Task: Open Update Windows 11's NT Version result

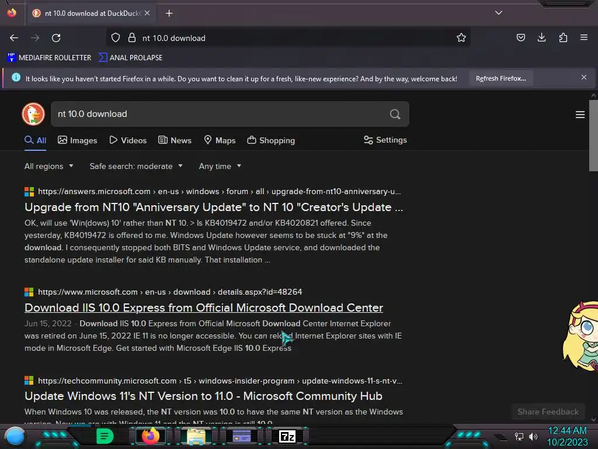Action: click(203, 396)
